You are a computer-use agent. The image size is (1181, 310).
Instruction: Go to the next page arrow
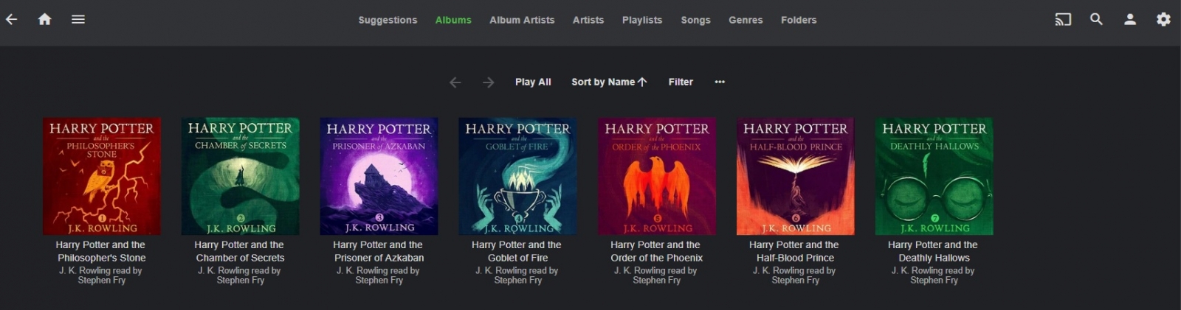point(488,82)
